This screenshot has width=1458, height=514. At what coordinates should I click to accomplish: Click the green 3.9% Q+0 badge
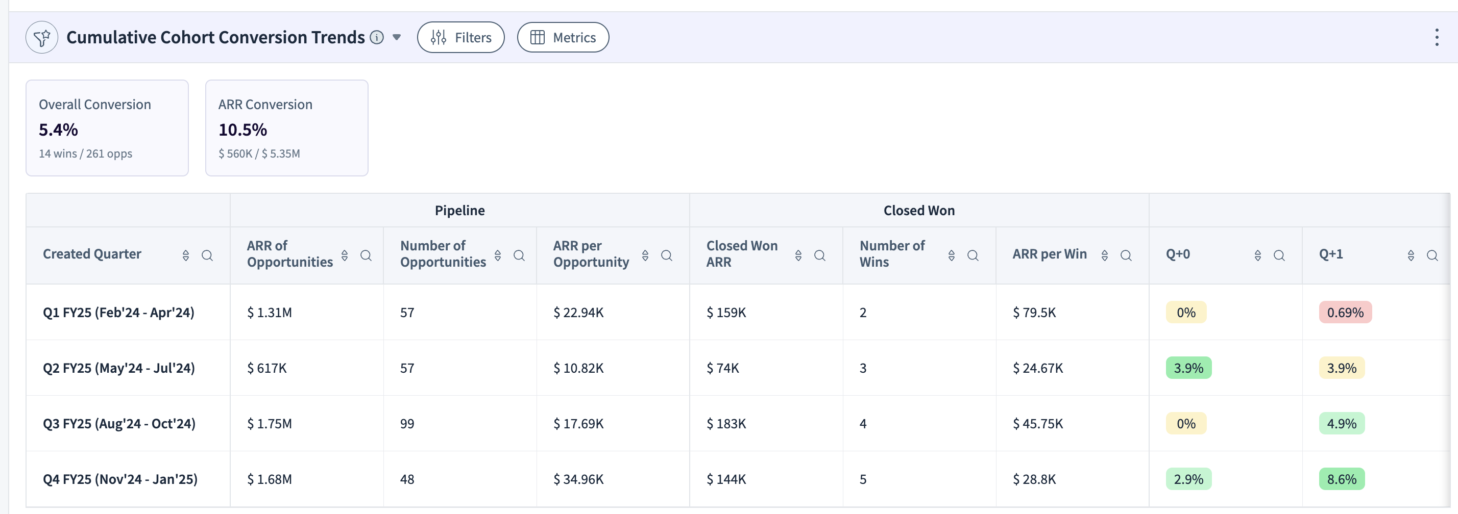[x=1188, y=368]
